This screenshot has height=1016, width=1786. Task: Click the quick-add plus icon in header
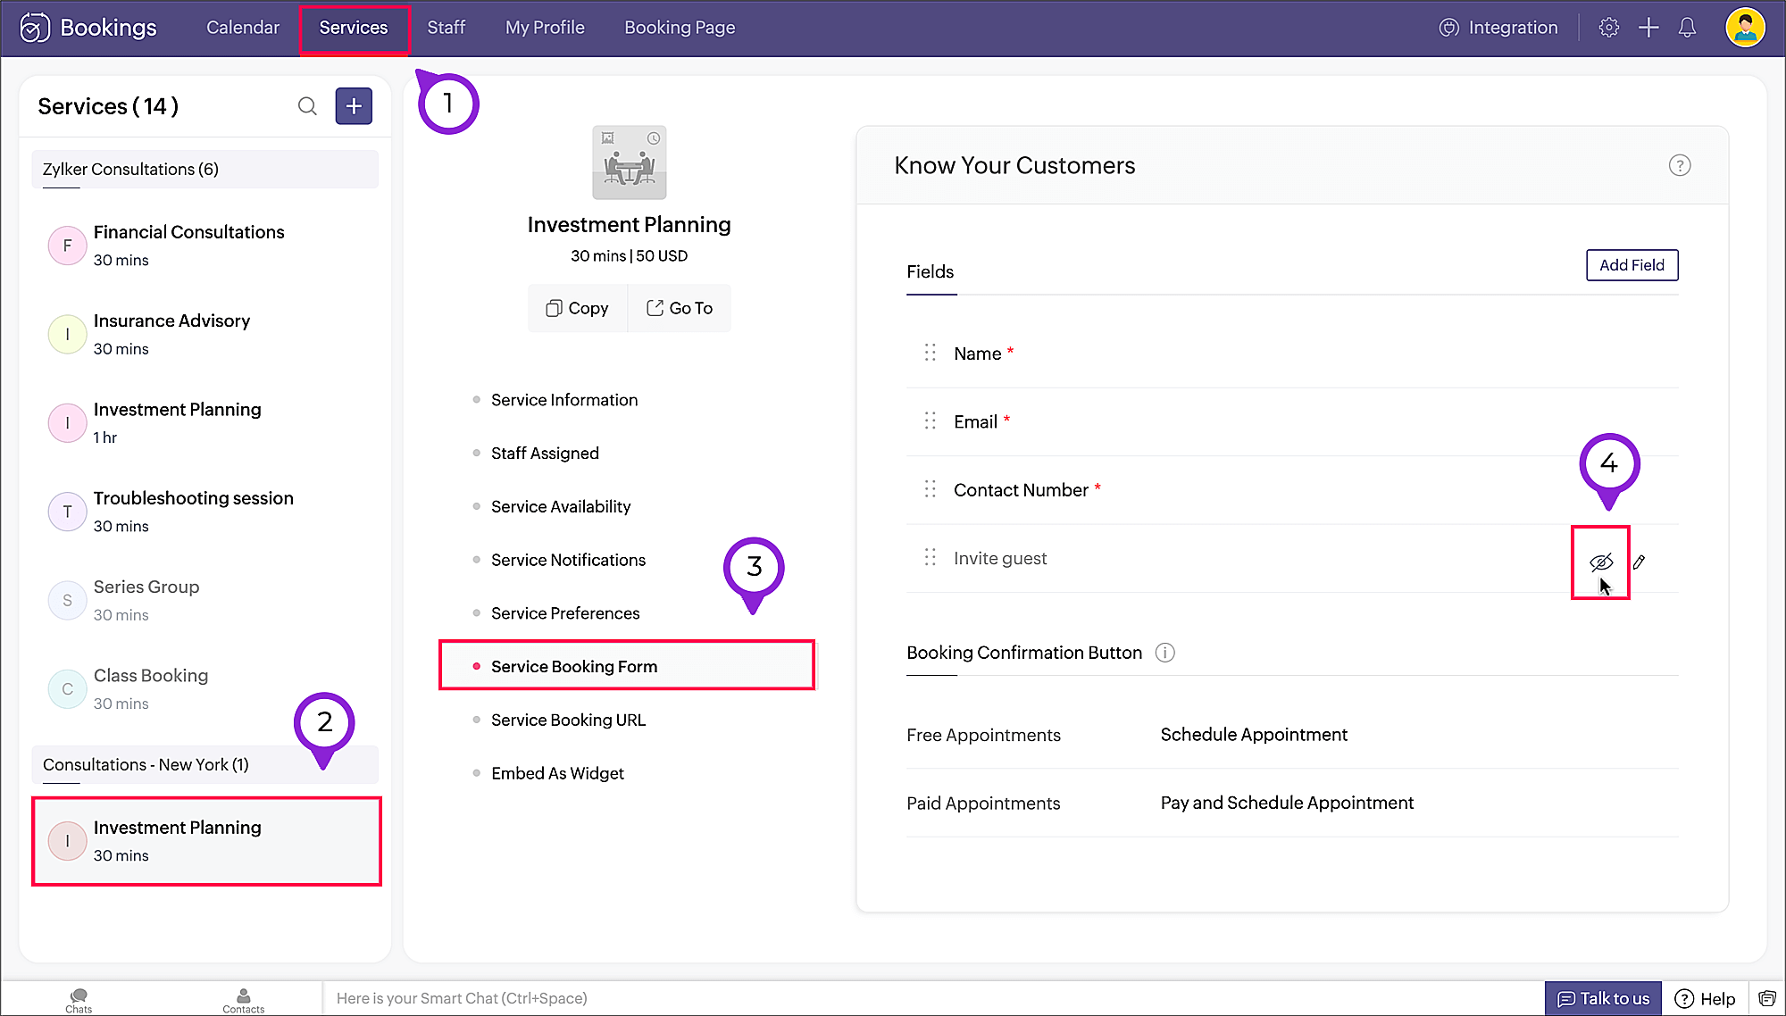pyautogui.click(x=1648, y=28)
